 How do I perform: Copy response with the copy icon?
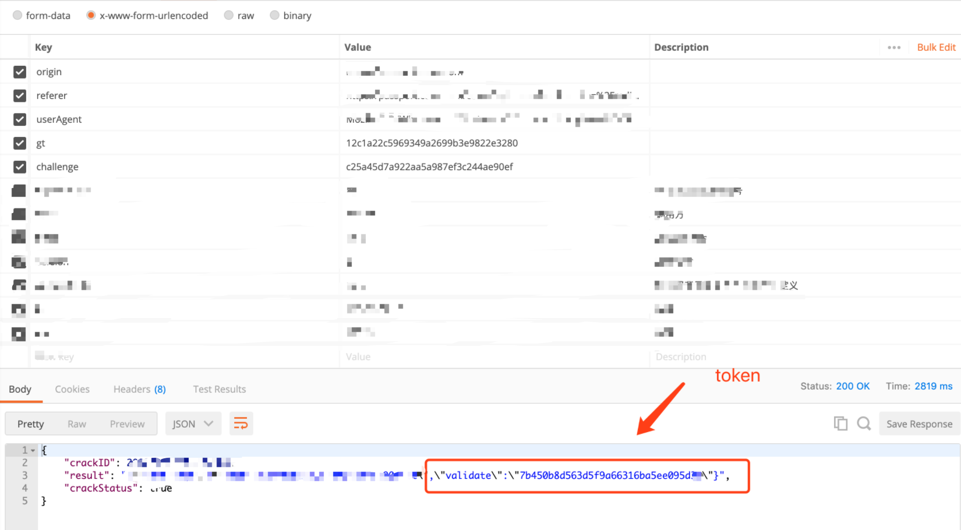[840, 423]
